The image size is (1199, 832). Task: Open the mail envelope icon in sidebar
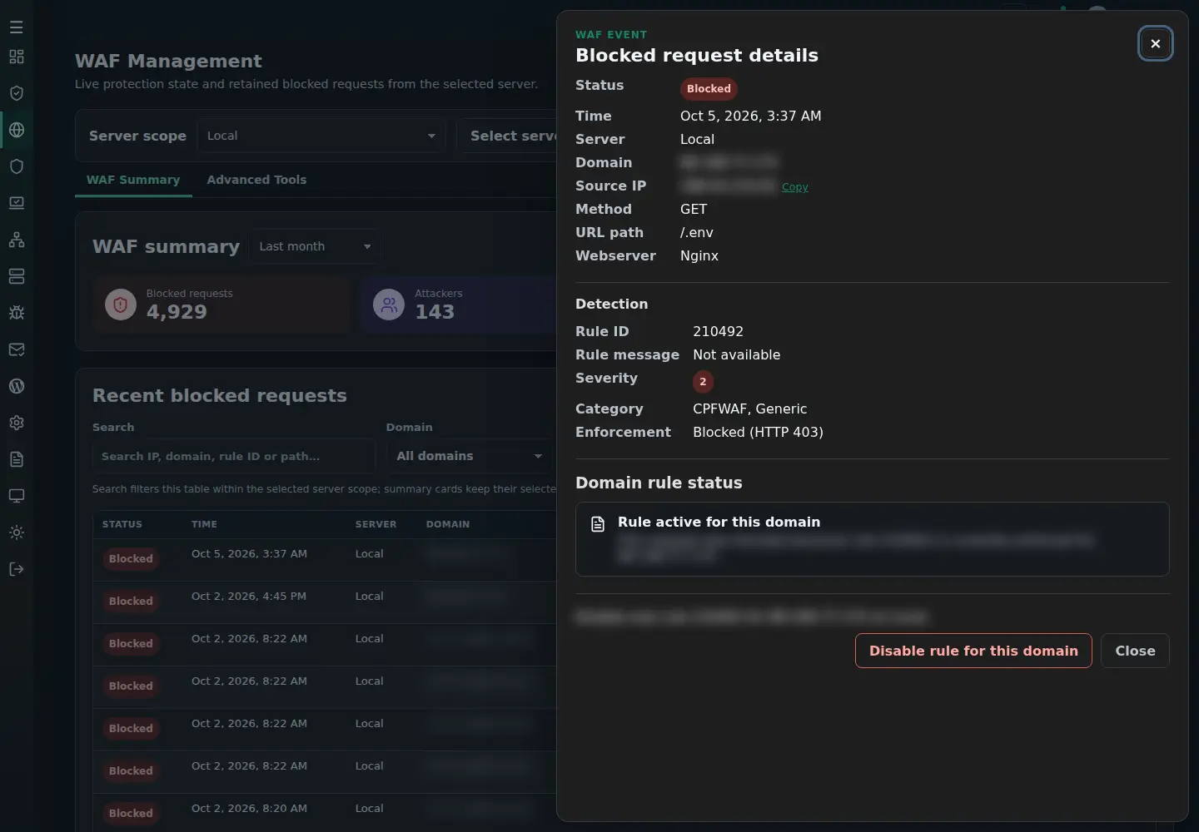[x=17, y=349]
